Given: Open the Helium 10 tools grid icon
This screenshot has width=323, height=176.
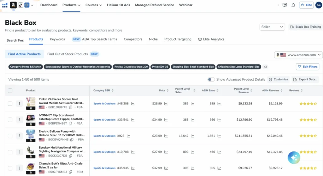Looking at the screenshot, I should pos(5,5).
